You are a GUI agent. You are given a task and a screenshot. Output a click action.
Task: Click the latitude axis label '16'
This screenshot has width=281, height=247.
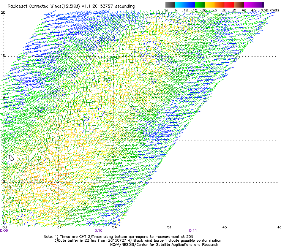3,98
